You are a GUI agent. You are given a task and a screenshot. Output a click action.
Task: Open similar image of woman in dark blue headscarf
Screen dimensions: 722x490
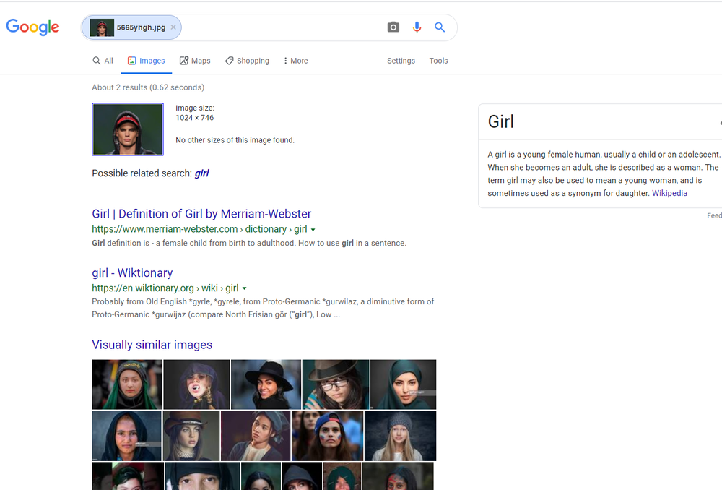coord(126,436)
